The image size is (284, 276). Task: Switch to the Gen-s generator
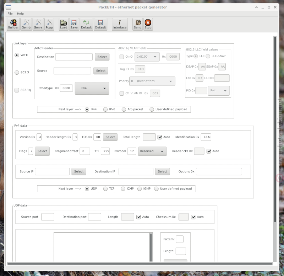coord(38,24)
